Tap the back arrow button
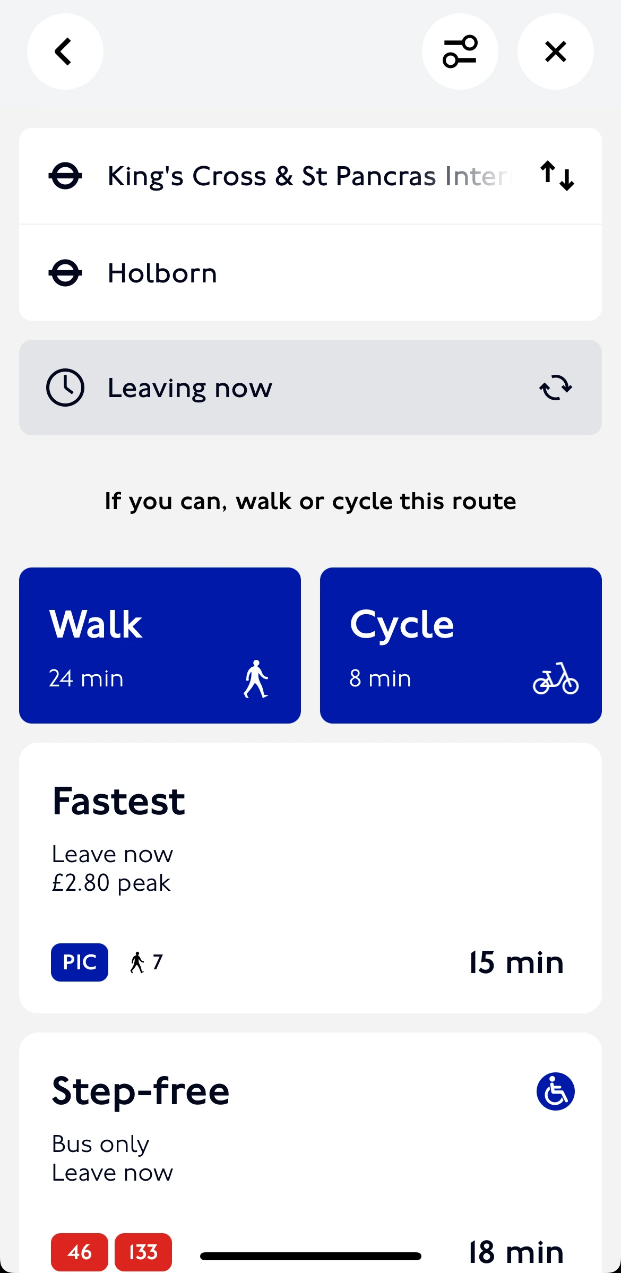 65,51
